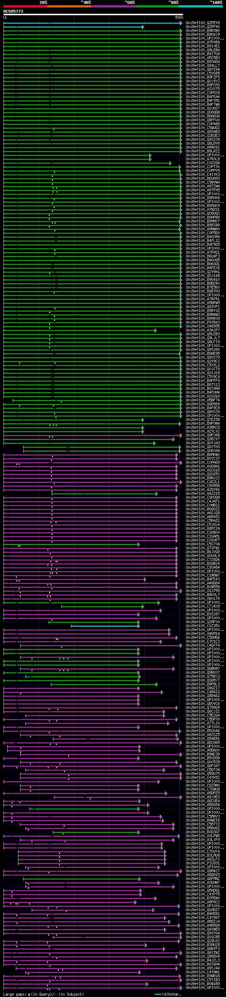Screen dimensions: 226x997
Task: Select hit UniRef100_O60176
Action: click(203, 599)
